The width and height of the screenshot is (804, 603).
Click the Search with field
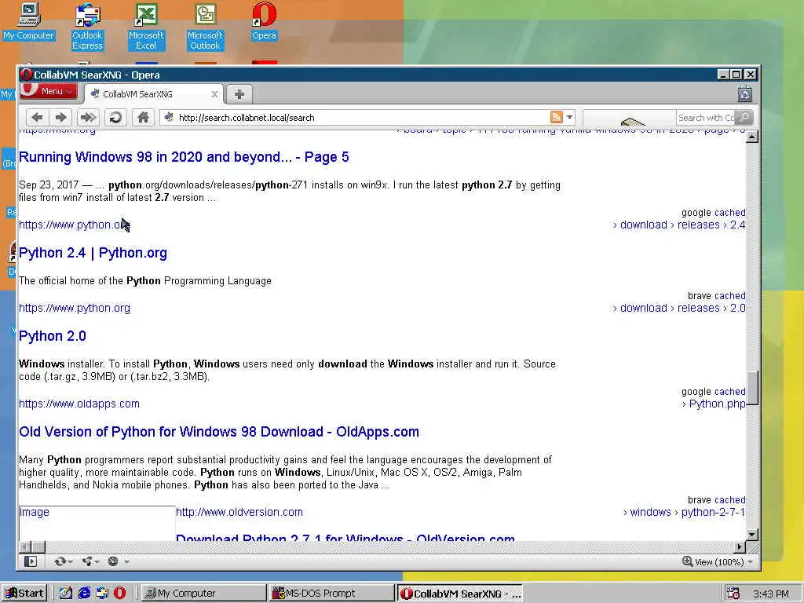tap(706, 118)
